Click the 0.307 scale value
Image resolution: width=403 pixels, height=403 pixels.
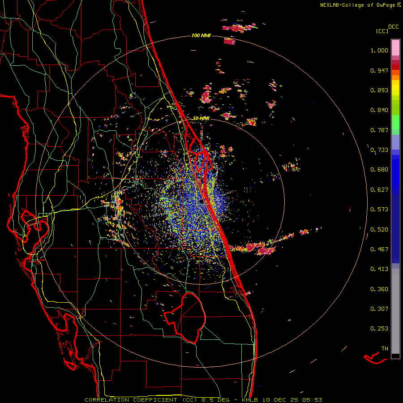(379, 309)
